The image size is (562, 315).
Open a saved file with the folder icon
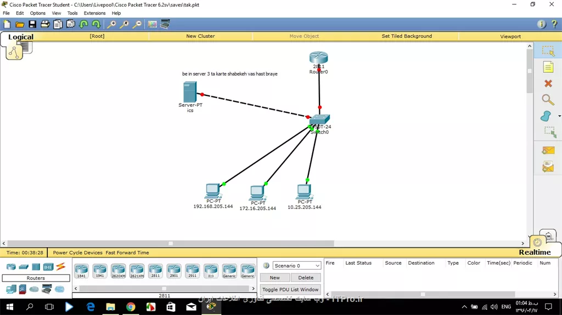pos(20,24)
